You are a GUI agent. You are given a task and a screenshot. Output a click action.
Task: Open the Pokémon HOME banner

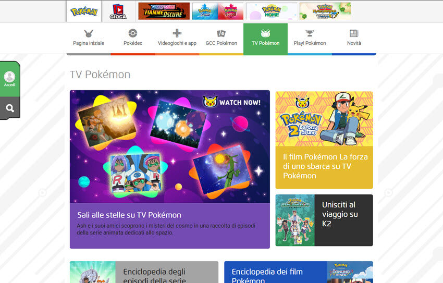(x=272, y=11)
